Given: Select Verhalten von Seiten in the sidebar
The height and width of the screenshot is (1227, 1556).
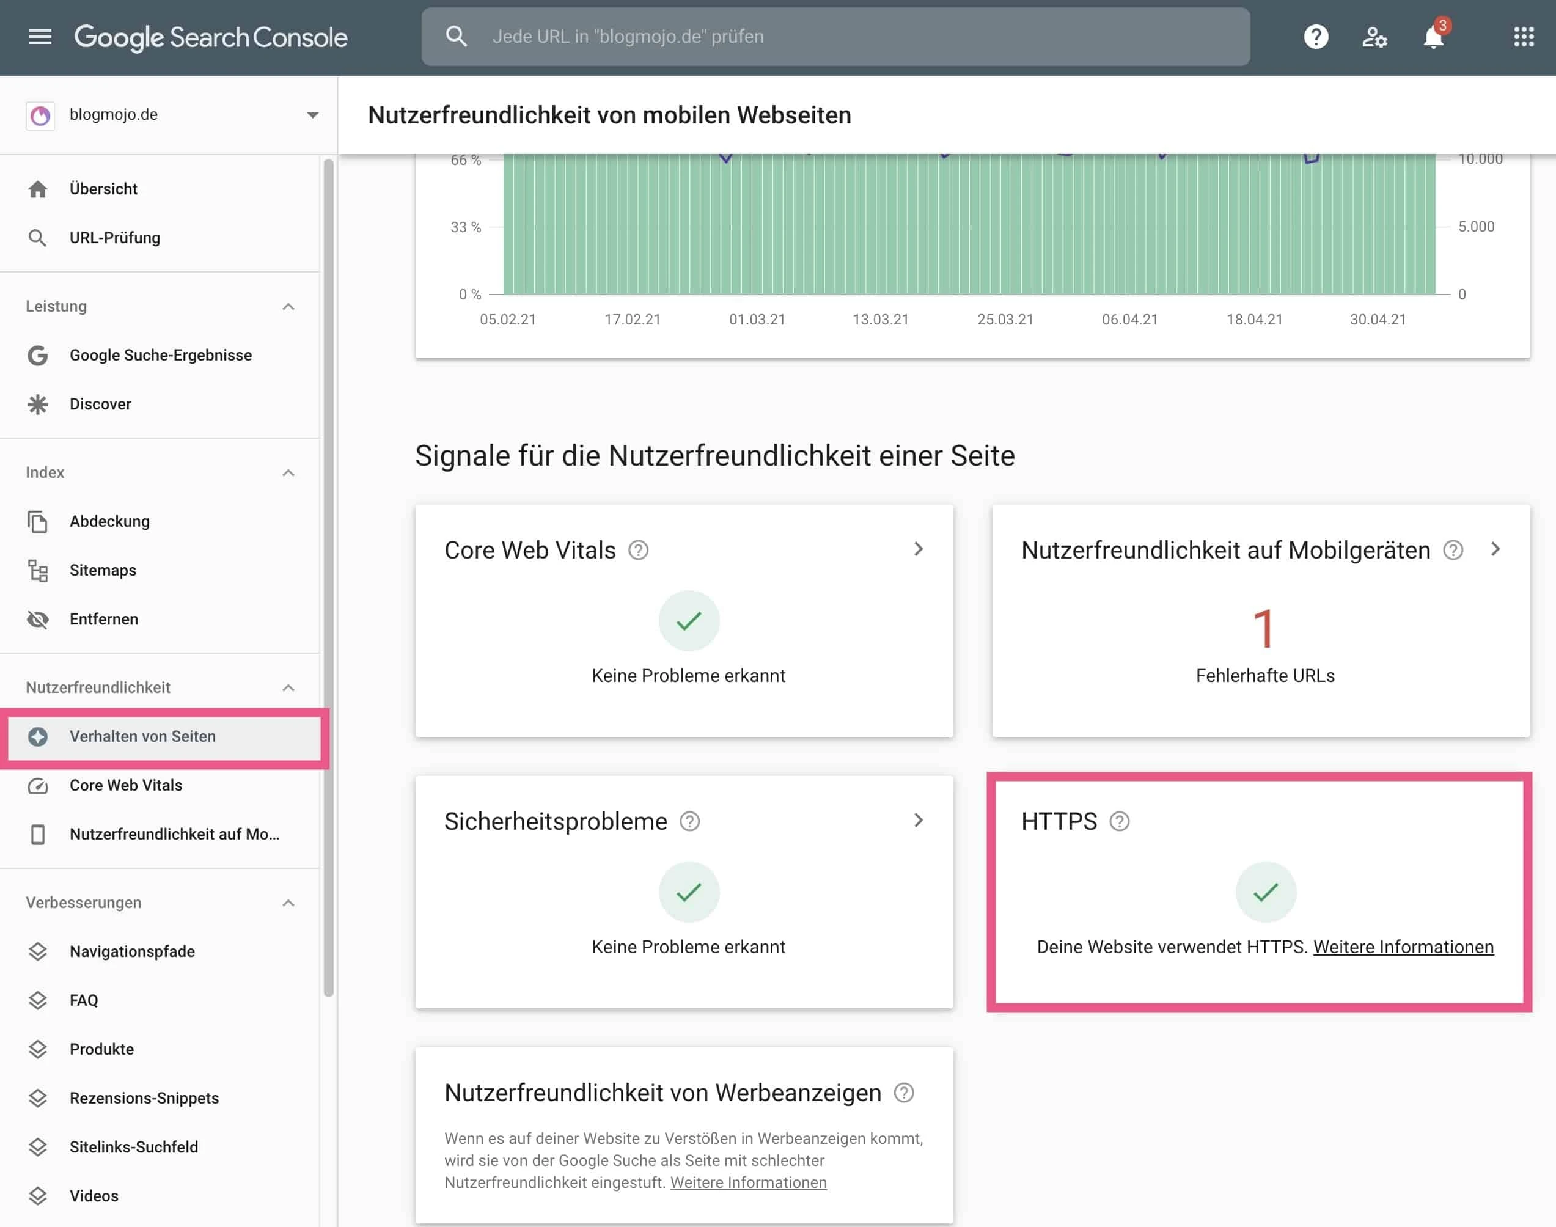Looking at the screenshot, I should (142, 736).
